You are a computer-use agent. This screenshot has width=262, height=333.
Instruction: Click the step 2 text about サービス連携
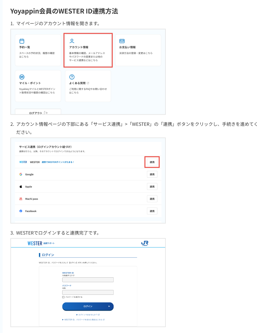tap(137, 128)
